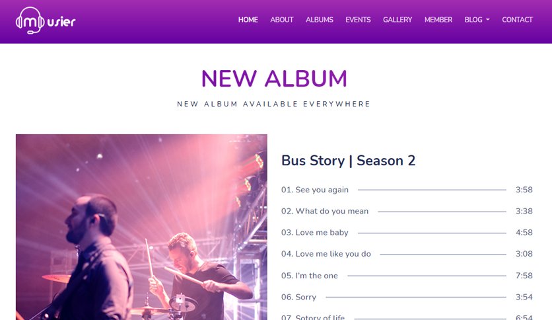Click the 3:58 duration of track 01
The width and height of the screenshot is (552, 320).
(524, 190)
